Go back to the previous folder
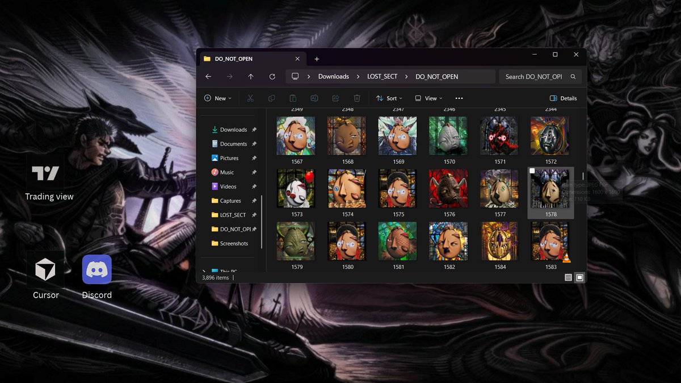Screen dimensions: 681x383 [208, 77]
